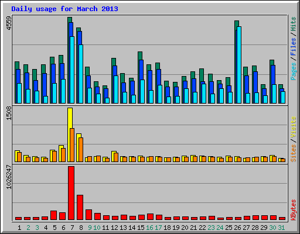
Task: Click day 13 label on x-axis
Action: [x=123, y=228]
